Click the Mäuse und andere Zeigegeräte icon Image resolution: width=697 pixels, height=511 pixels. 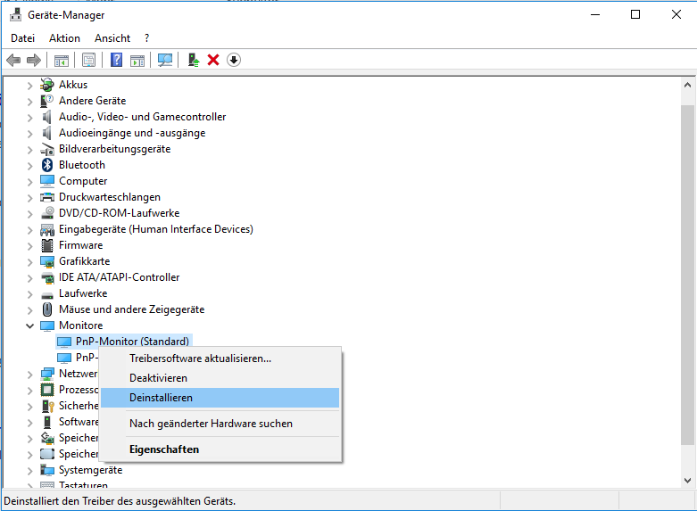click(x=47, y=309)
